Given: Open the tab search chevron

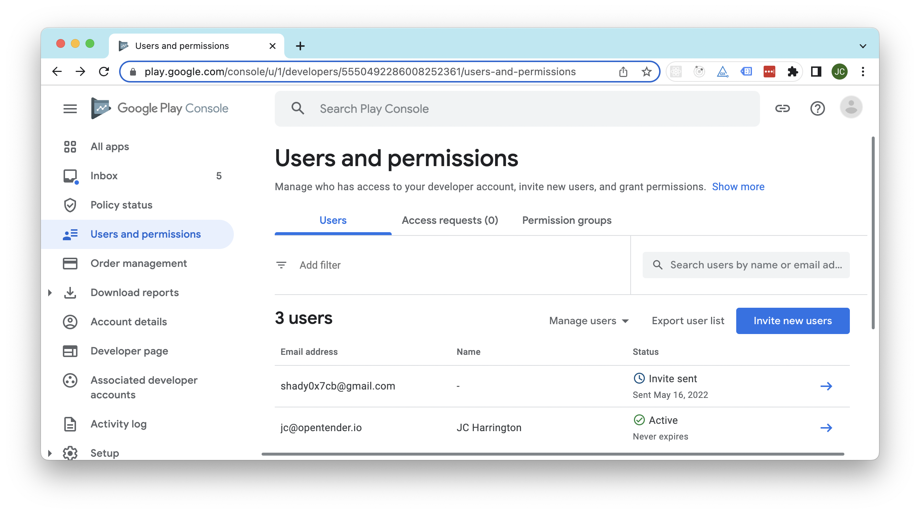Looking at the screenshot, I should [x=863, y=46].
